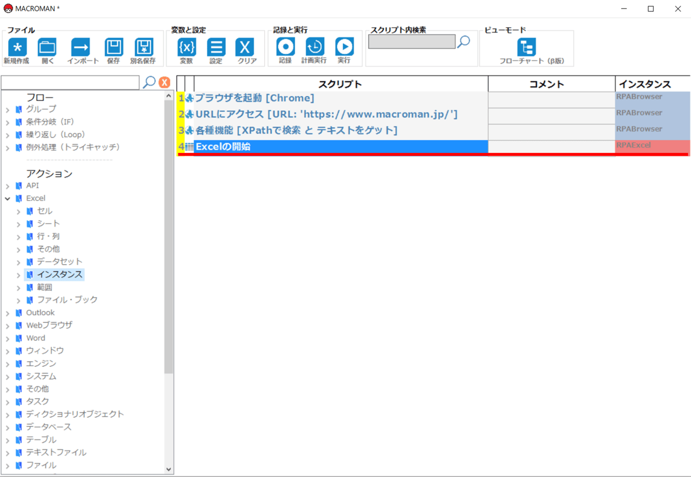The width and height of the screenshot is (691, 477).
Task: Click the 別名保存 (Save As) icon
Action: [144, 47]
